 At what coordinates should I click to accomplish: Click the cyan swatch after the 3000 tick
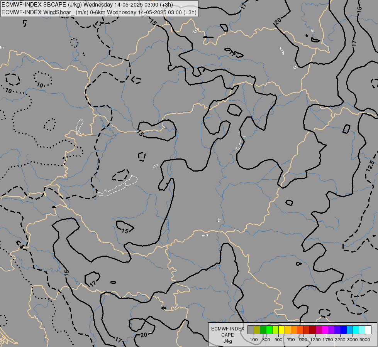click(356, 330)
